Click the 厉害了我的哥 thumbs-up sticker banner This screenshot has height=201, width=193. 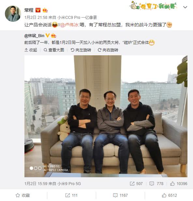154,6
